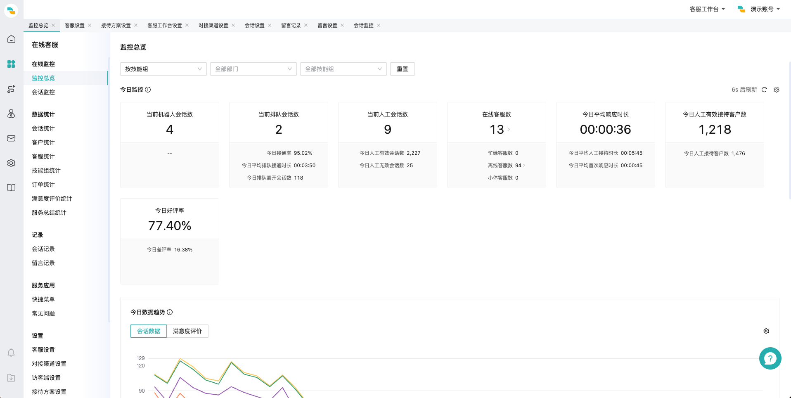Select the 满意度评价 chart tab

[x=187, y=331]
